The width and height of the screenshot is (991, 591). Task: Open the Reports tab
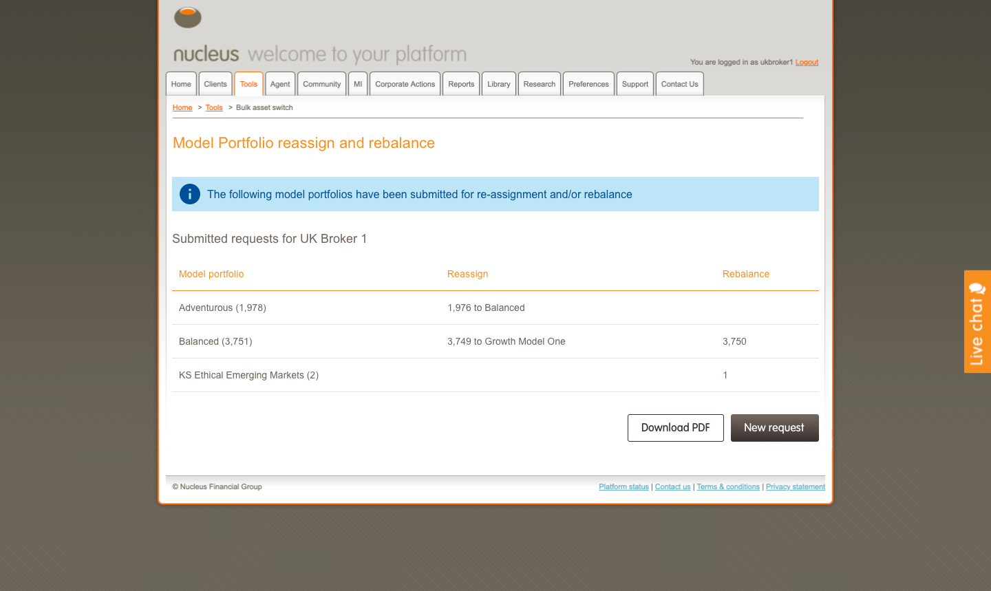coord(461,84)
